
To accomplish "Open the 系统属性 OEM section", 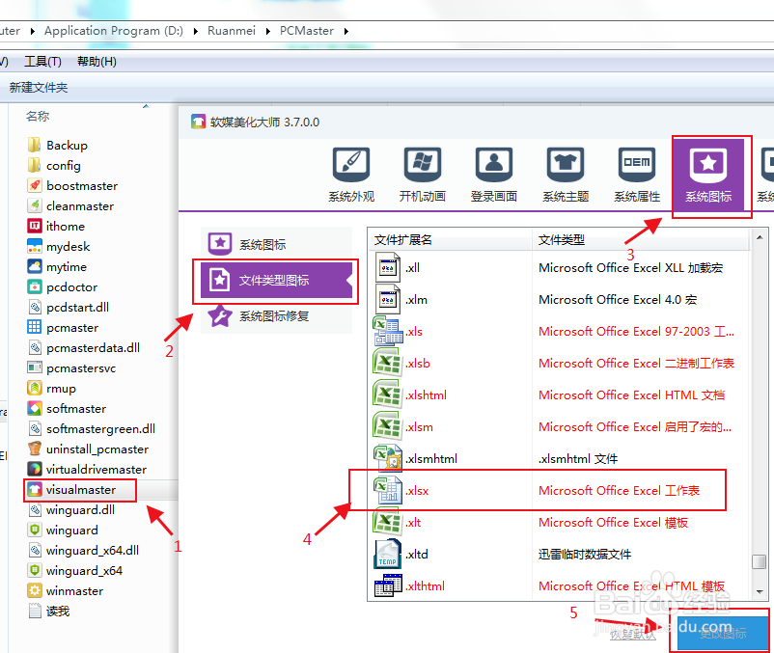I will (637, 176).
